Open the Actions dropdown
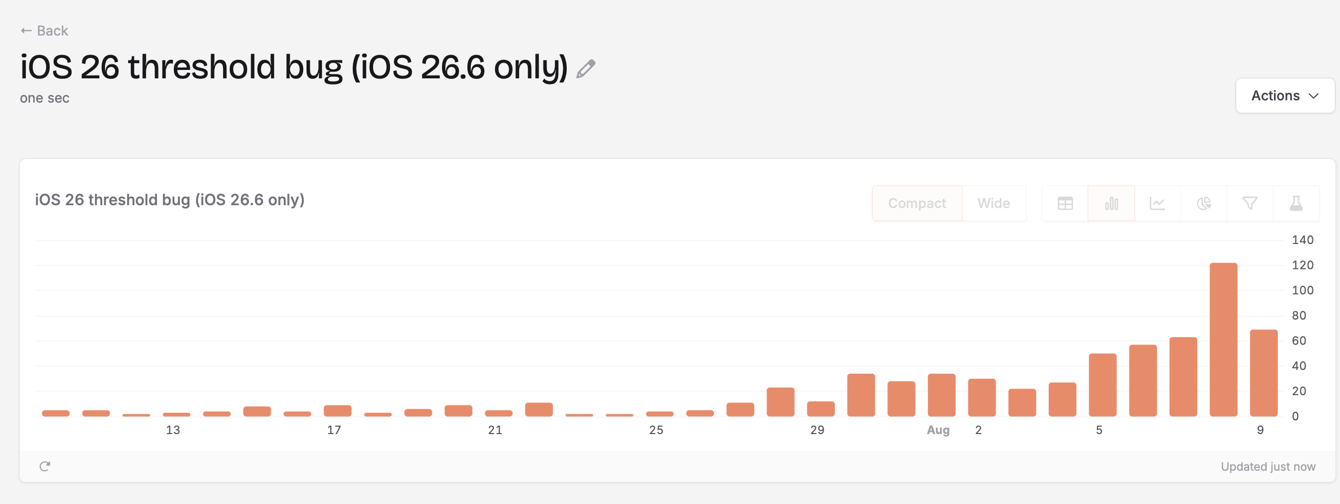 coord(1285,96)
